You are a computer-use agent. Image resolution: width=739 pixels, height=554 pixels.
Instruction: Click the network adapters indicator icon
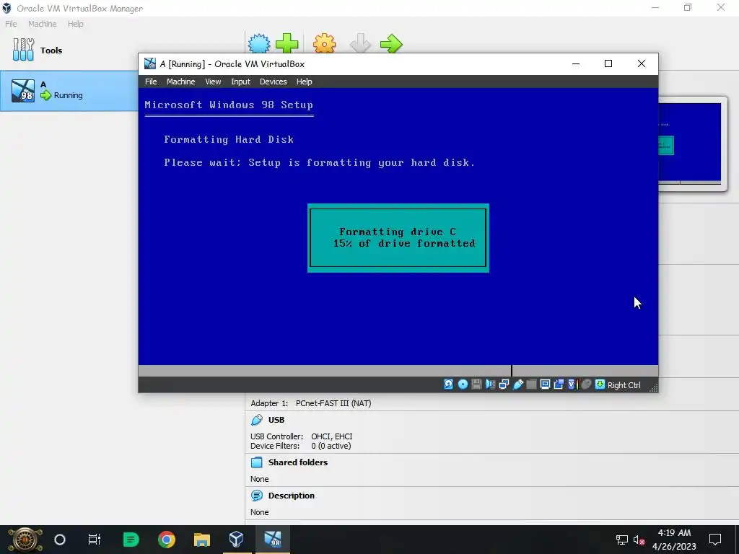[504, 384]
